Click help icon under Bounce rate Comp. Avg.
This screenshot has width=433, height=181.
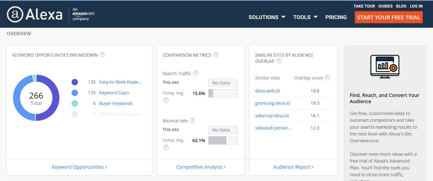(166, 147)
